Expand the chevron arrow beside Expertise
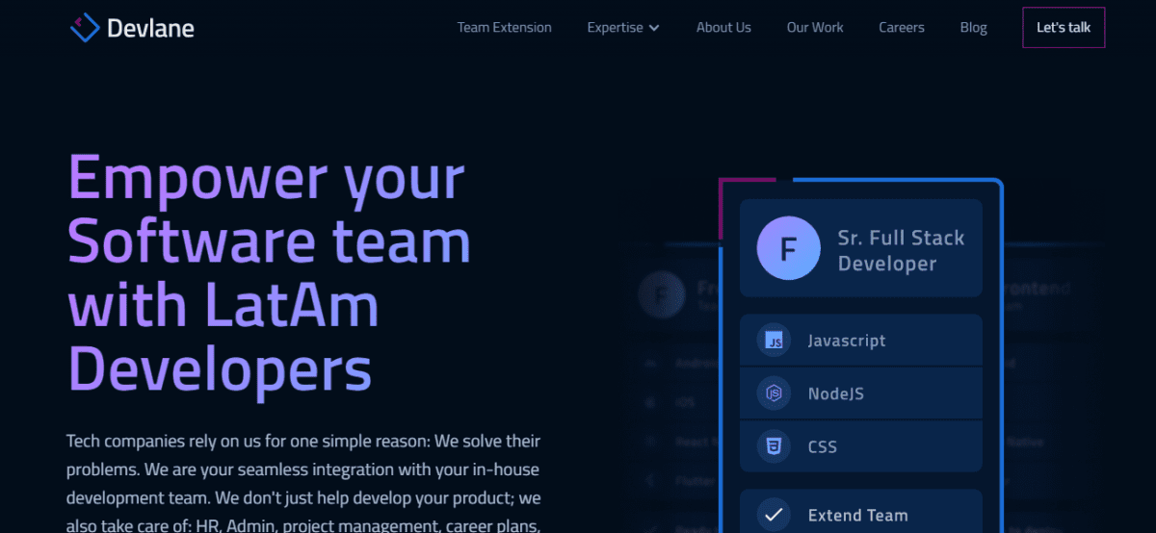This screenshot has height=533, width=1156. [654, 28]
